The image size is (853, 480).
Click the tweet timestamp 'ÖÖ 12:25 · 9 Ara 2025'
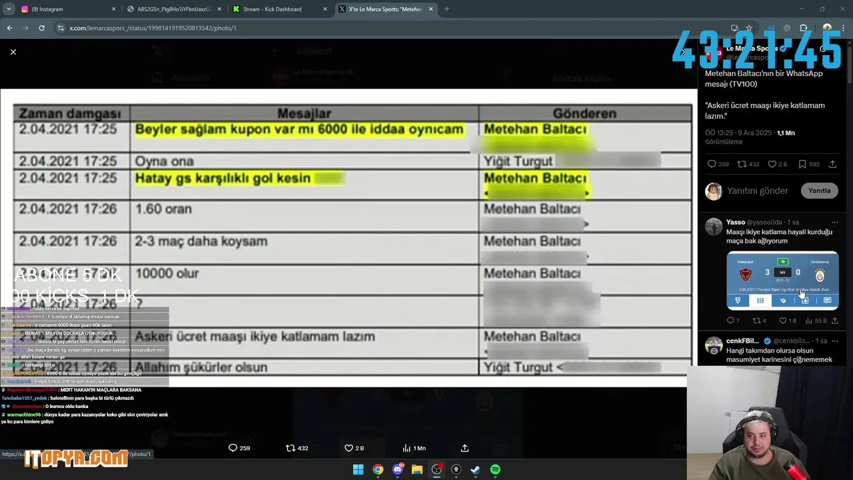click(738, 133)
